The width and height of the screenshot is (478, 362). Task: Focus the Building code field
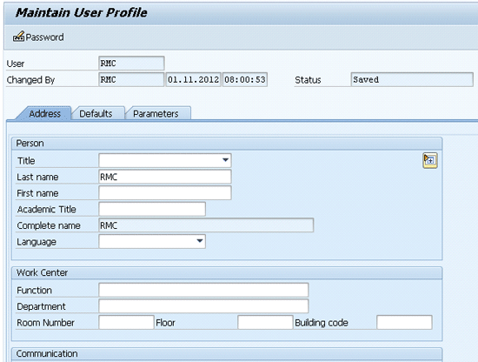coord(404,322)
